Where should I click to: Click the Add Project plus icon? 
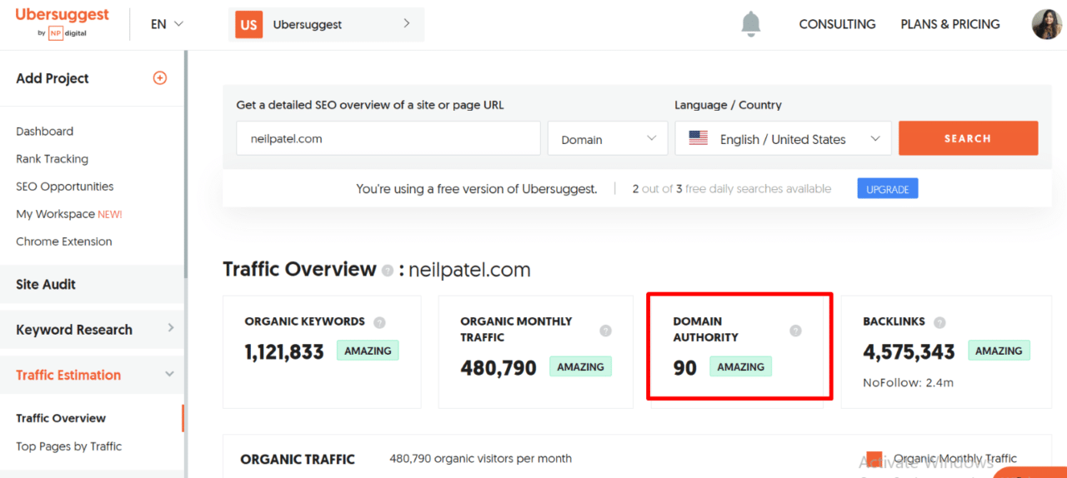(x=160, y=78)
